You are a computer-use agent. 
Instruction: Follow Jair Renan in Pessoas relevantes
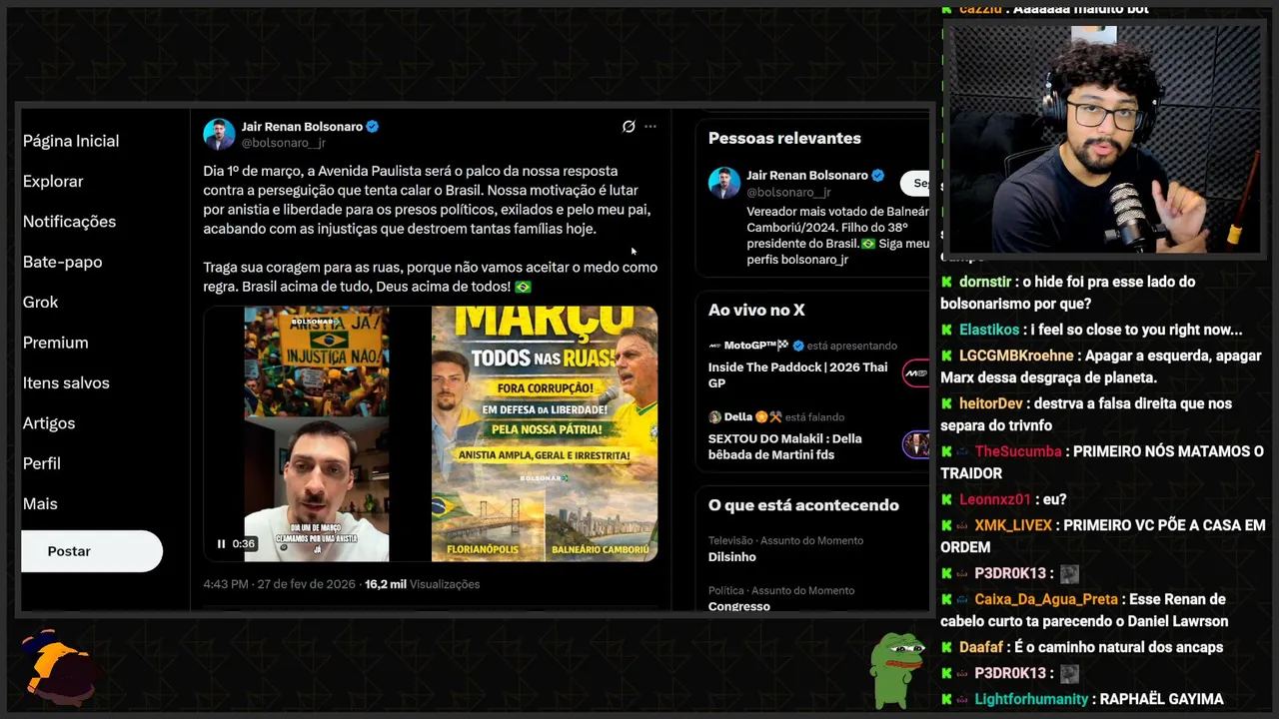tap(916, 184)
